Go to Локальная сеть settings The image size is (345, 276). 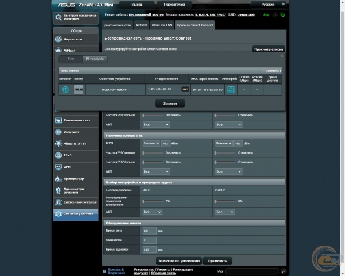click(x=76, y=120)
